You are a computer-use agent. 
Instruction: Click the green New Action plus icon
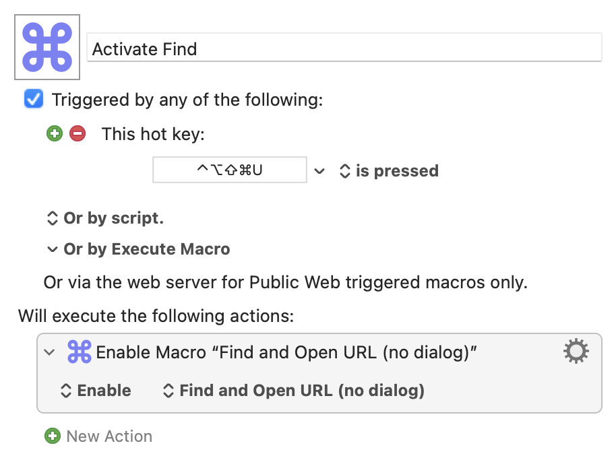click(53, 436)
